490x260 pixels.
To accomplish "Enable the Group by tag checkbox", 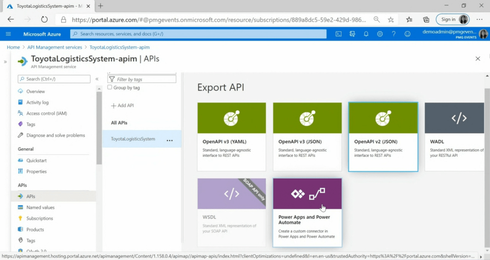I will (x=110, y=87).
